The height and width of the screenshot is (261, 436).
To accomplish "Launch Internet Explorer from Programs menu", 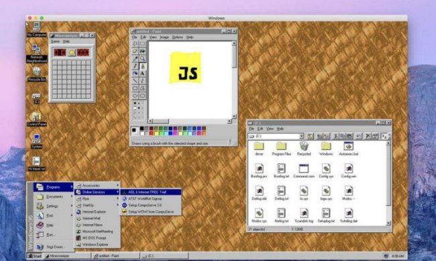I will click(97, 211).
